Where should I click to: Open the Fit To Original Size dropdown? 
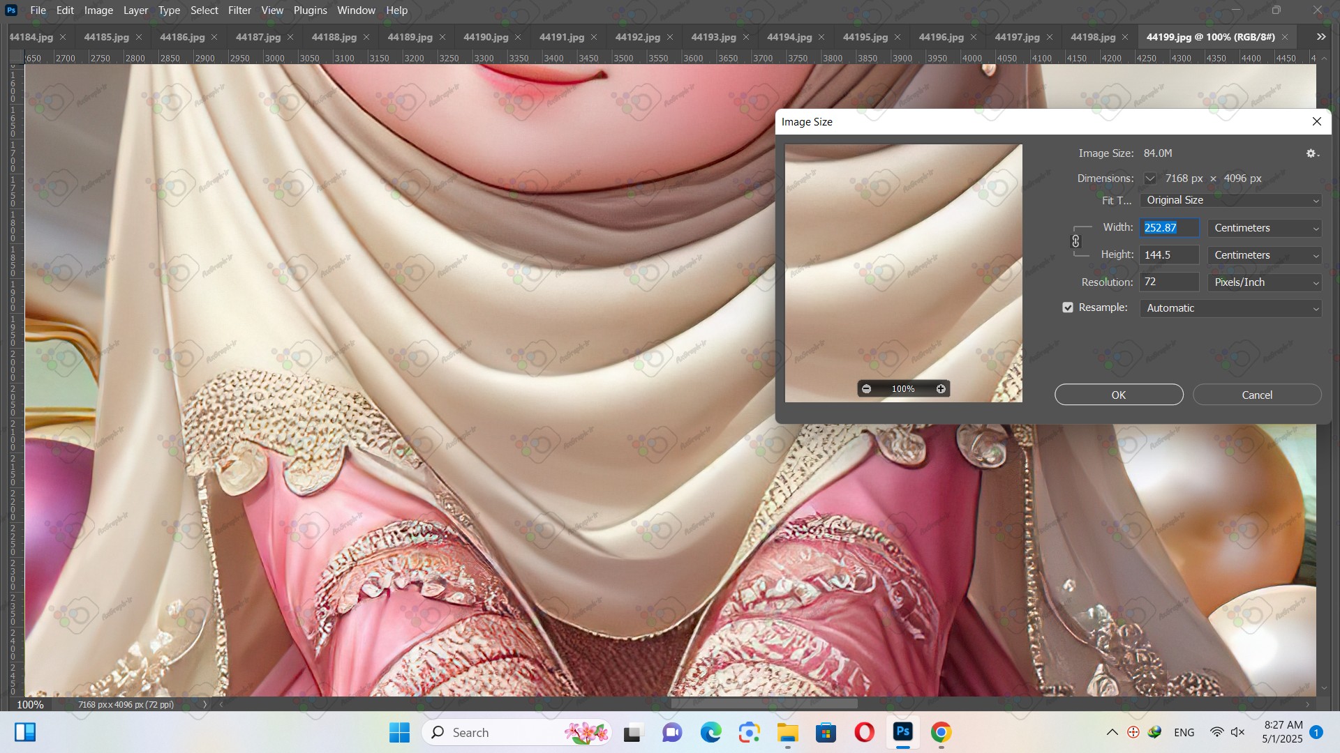[x=1230, y=200]
